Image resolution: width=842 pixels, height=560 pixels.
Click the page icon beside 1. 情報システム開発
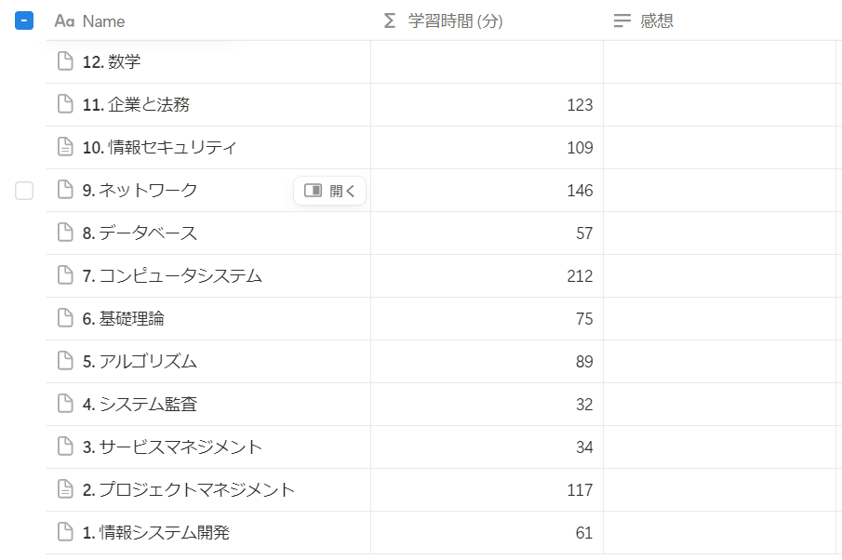click(x=65, y=533)
